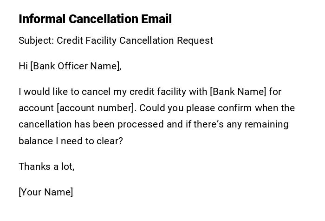
Task: Click the "Thanks a lot," closing line
Action: click(x=46, y=167)
